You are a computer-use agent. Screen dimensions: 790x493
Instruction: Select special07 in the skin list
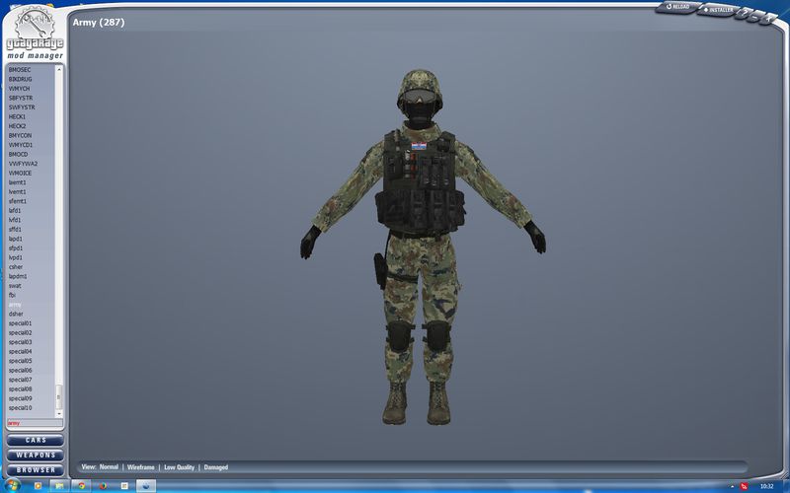[x=20, y=380]
